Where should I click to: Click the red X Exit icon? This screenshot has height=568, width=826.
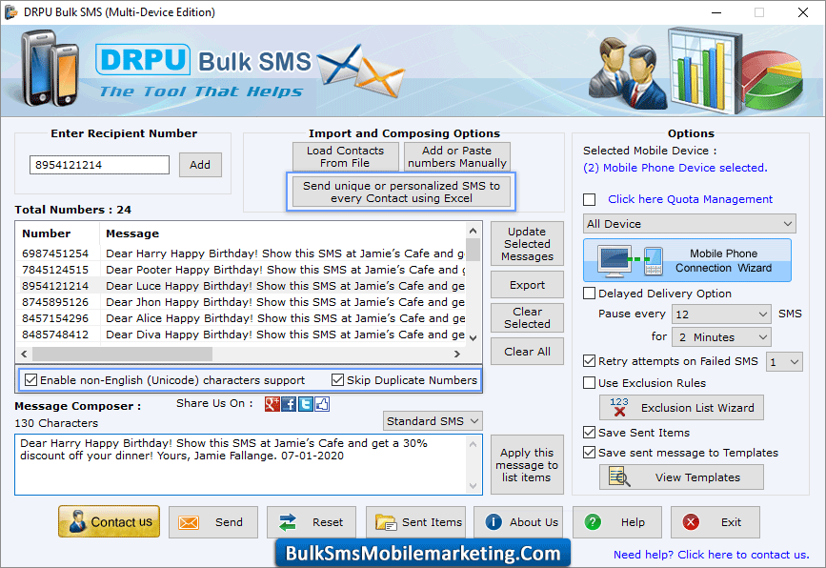tap(691, 522)
